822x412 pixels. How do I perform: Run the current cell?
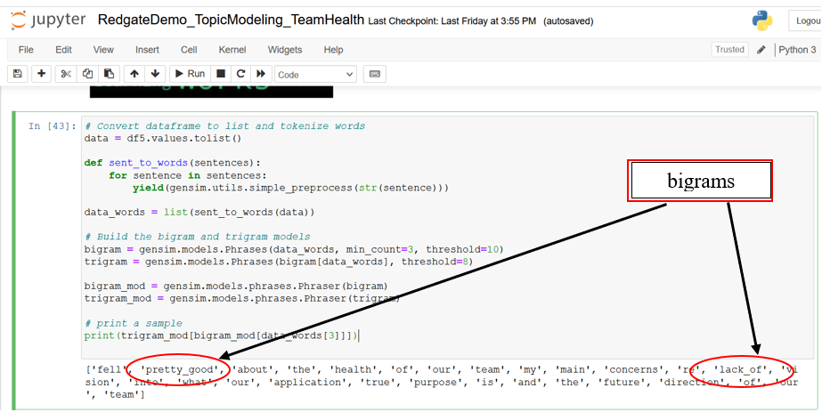click(190, 74)
